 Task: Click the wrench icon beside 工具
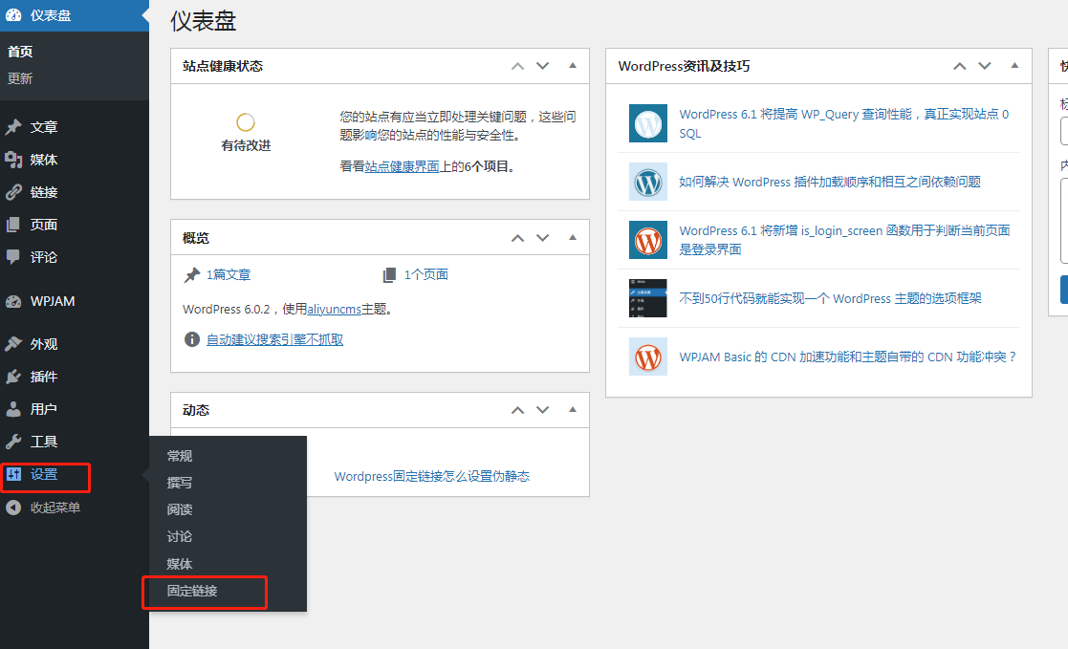click(13, 442)
